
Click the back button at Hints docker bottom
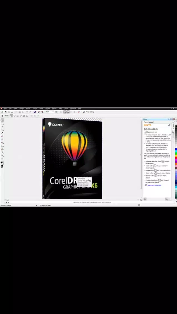click(167, 199)
